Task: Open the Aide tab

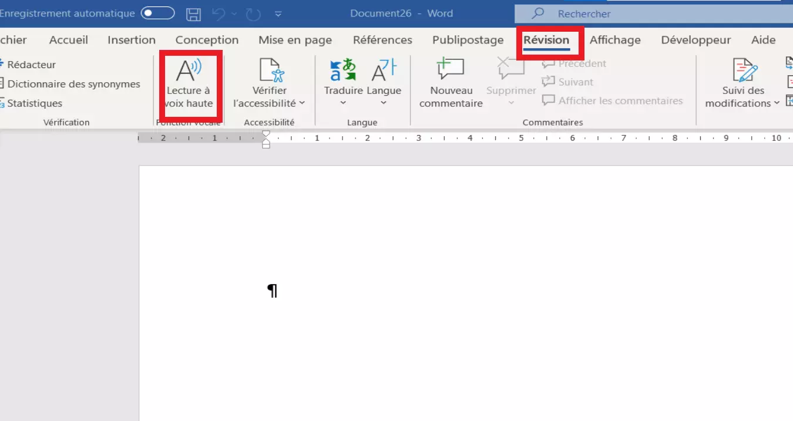Action: click(764, 40)
